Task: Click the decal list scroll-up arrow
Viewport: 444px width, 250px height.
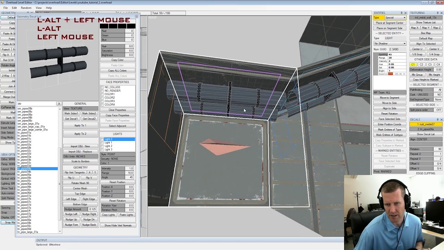Action: tap(60, 109)
